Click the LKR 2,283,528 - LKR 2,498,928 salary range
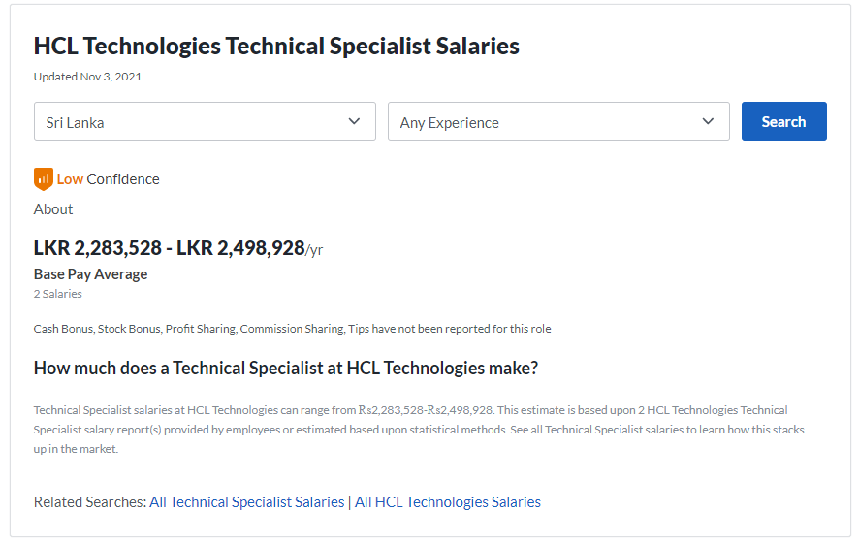 tap(170, 248)
